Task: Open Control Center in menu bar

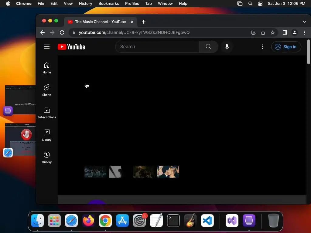Action: pyautogui.click(x=260, y=4)
